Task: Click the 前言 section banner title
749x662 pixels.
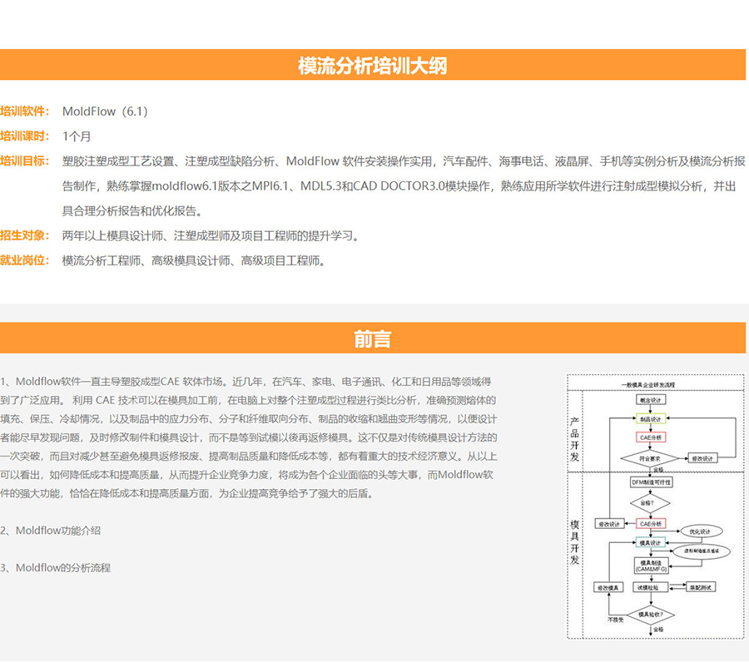Action: pyautogui.click(x=373, y=338)
